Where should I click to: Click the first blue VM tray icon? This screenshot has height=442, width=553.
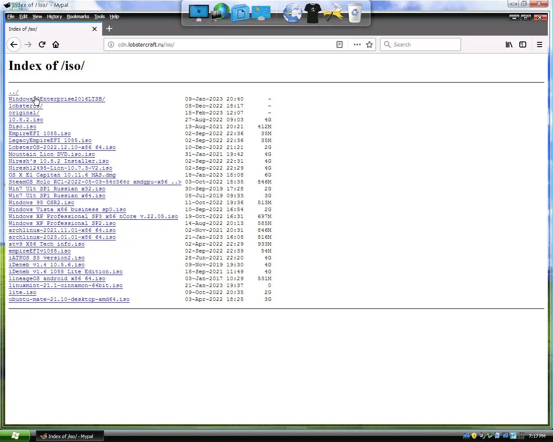click(x=466, y=436)
